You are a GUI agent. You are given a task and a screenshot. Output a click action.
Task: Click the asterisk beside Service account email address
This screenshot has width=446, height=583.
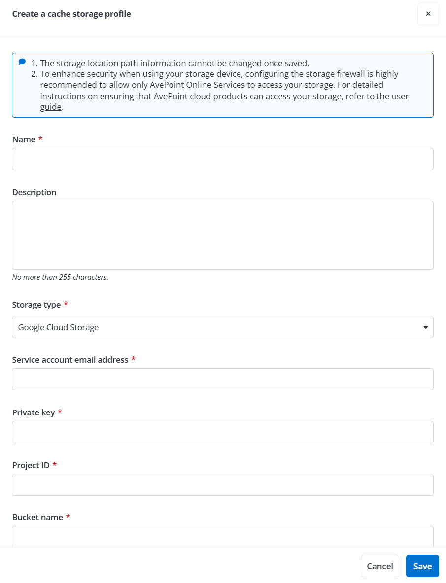133,359
